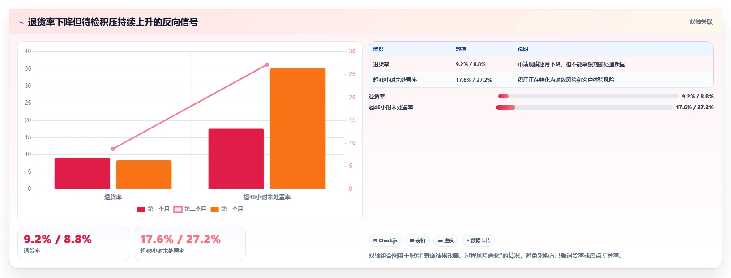
Task: Click table cell 9.2% / 8.8%
Action: [470, 64]
